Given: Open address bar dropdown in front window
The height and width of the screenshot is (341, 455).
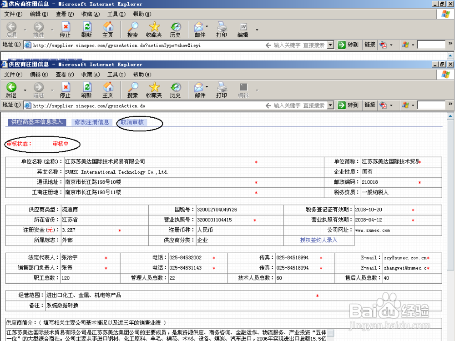Looking at the screenshot, I should point(330,105).
